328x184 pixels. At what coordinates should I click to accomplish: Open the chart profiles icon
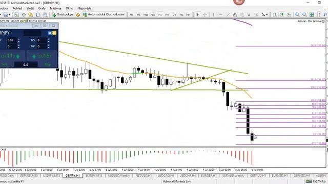point(5,15)
